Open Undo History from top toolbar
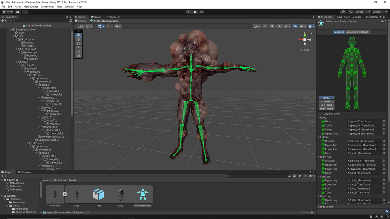Screen dimensions: 390x219 344,12
